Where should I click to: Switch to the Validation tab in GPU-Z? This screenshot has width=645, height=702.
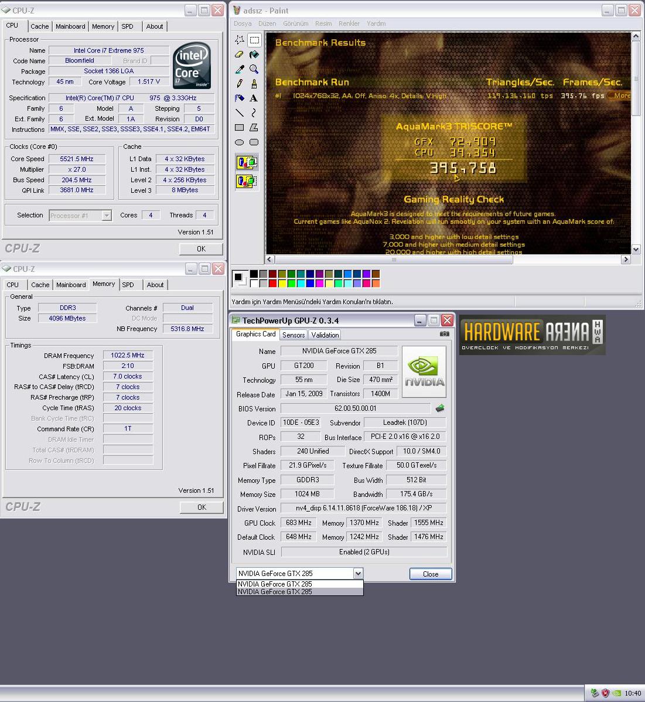click(x=325, y=335)
